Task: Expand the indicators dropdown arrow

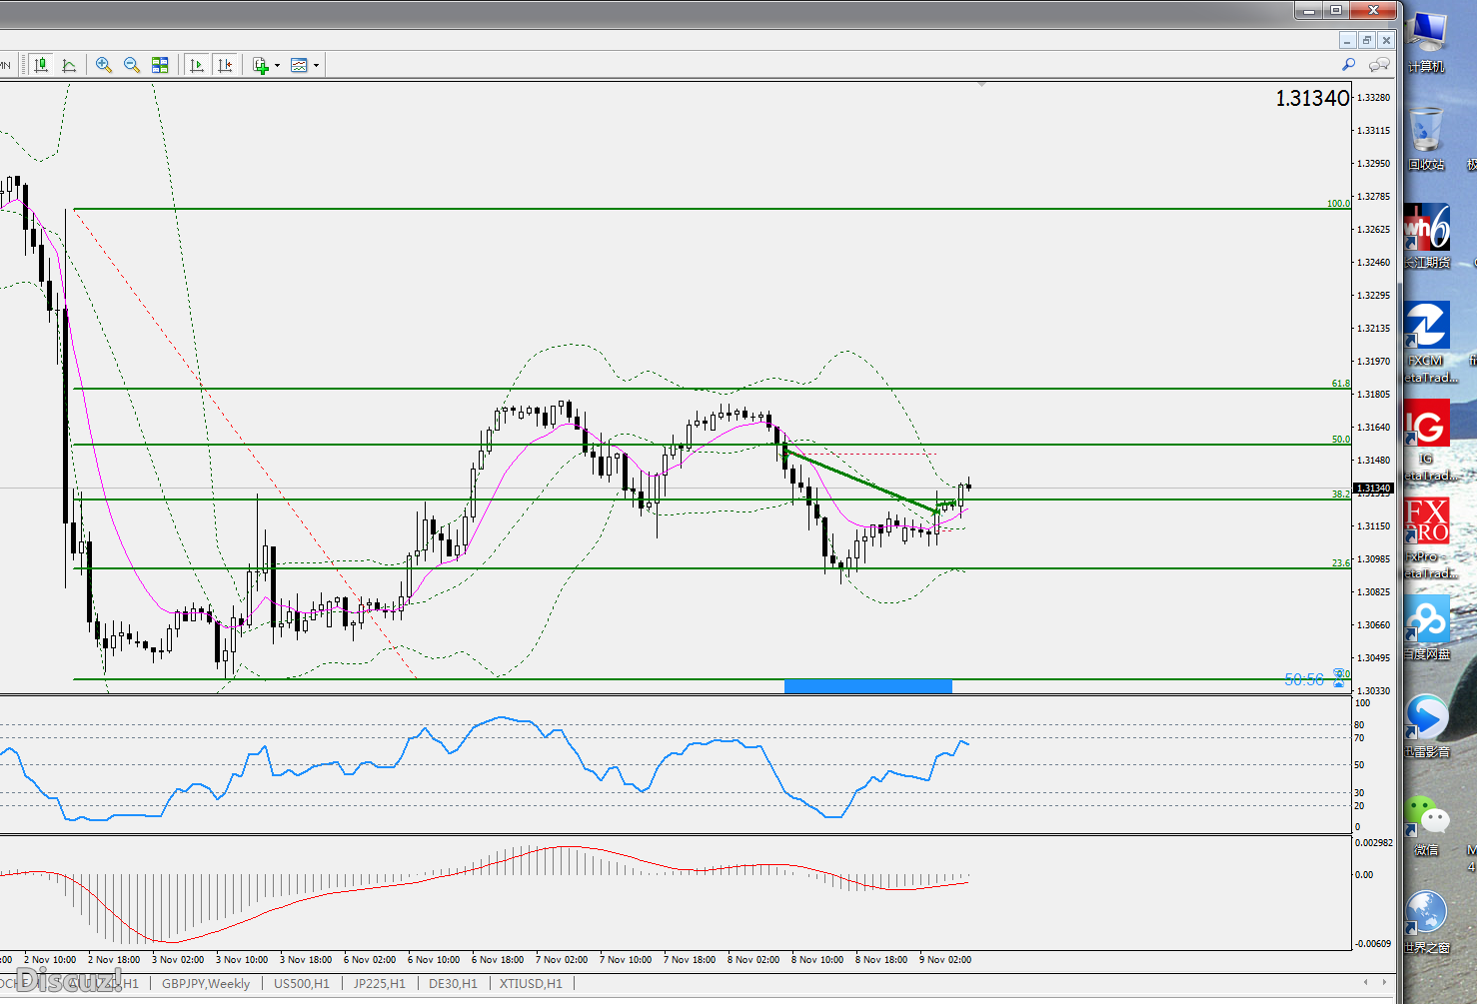Action: 277,65
